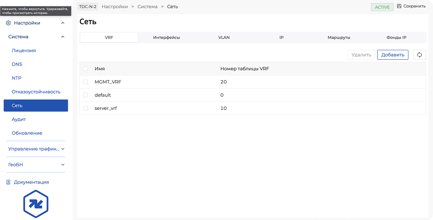Click the hexagon company logo
The width and height of the screenshot is (433, 220).
pos(36,204)
